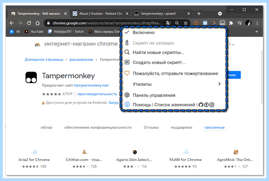Viewport: 269px width, 181px height.
Task: Switch to the обзор tab
Action: [x=47, y=127]
